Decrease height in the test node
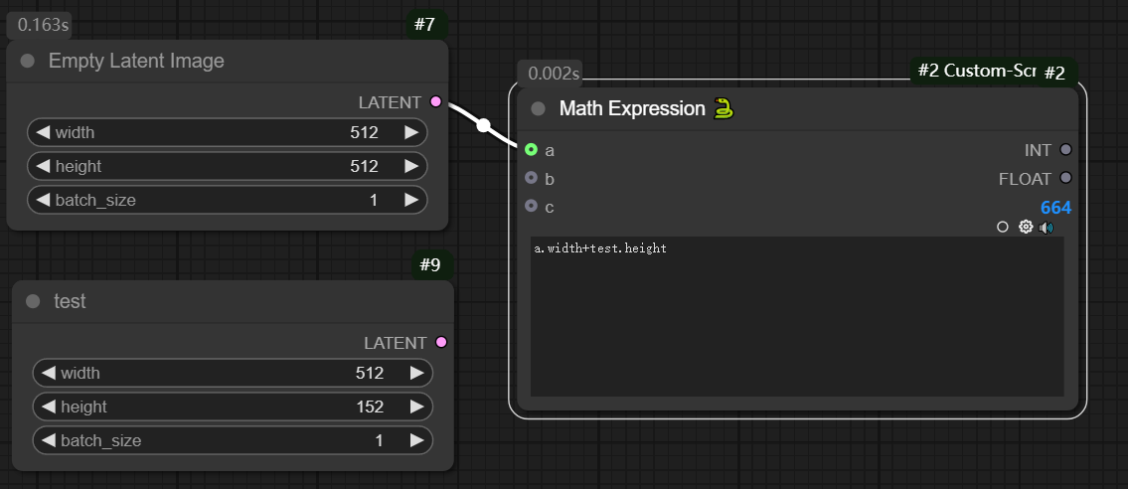Viewport: 1128px width, 489px height. [48, 407]
